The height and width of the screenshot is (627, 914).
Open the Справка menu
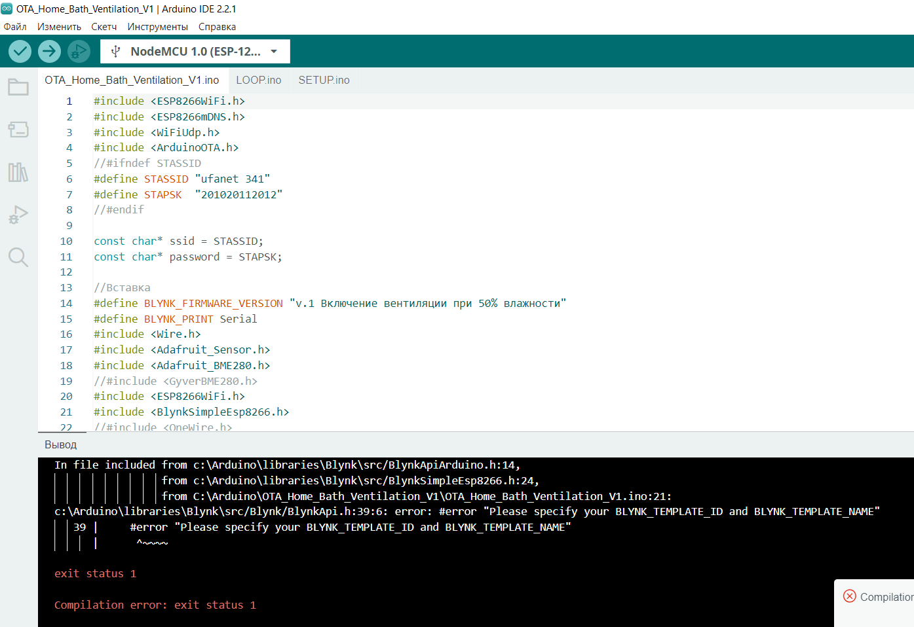click(x=217, y=27)
